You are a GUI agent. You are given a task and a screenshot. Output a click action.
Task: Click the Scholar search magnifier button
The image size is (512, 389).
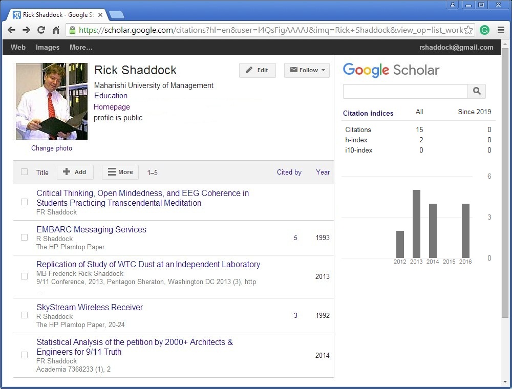(477, 91)
